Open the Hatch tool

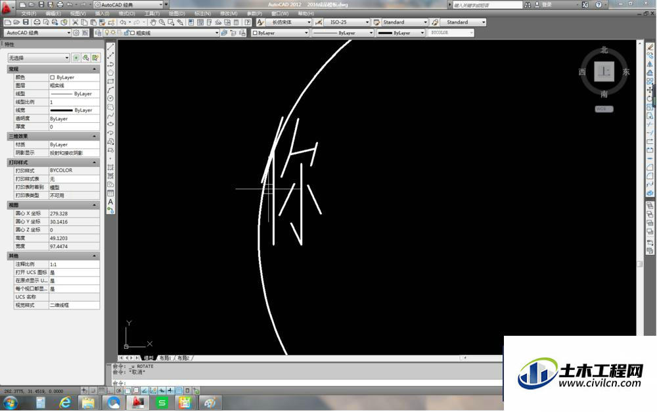coord(110,167)
